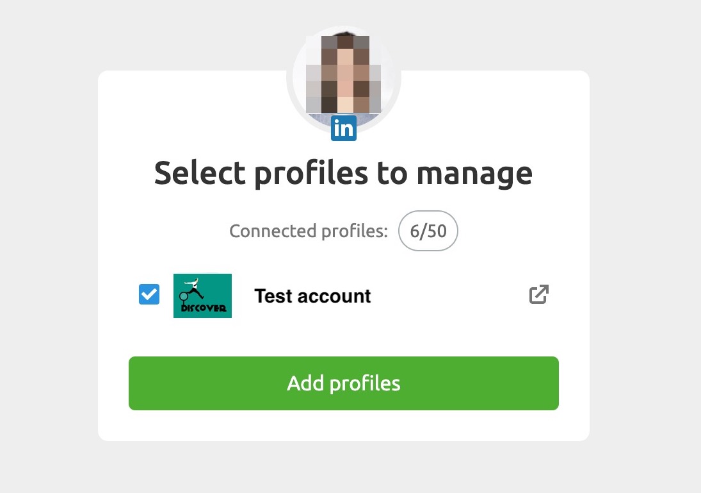The height and width of the screenshot is (493, 701).
Task: Click the Discover logo thumbnail
Action: tap(202, 296)
